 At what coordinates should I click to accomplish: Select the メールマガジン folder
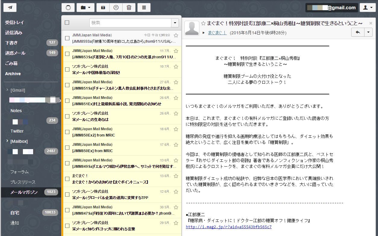pos(30,192)
